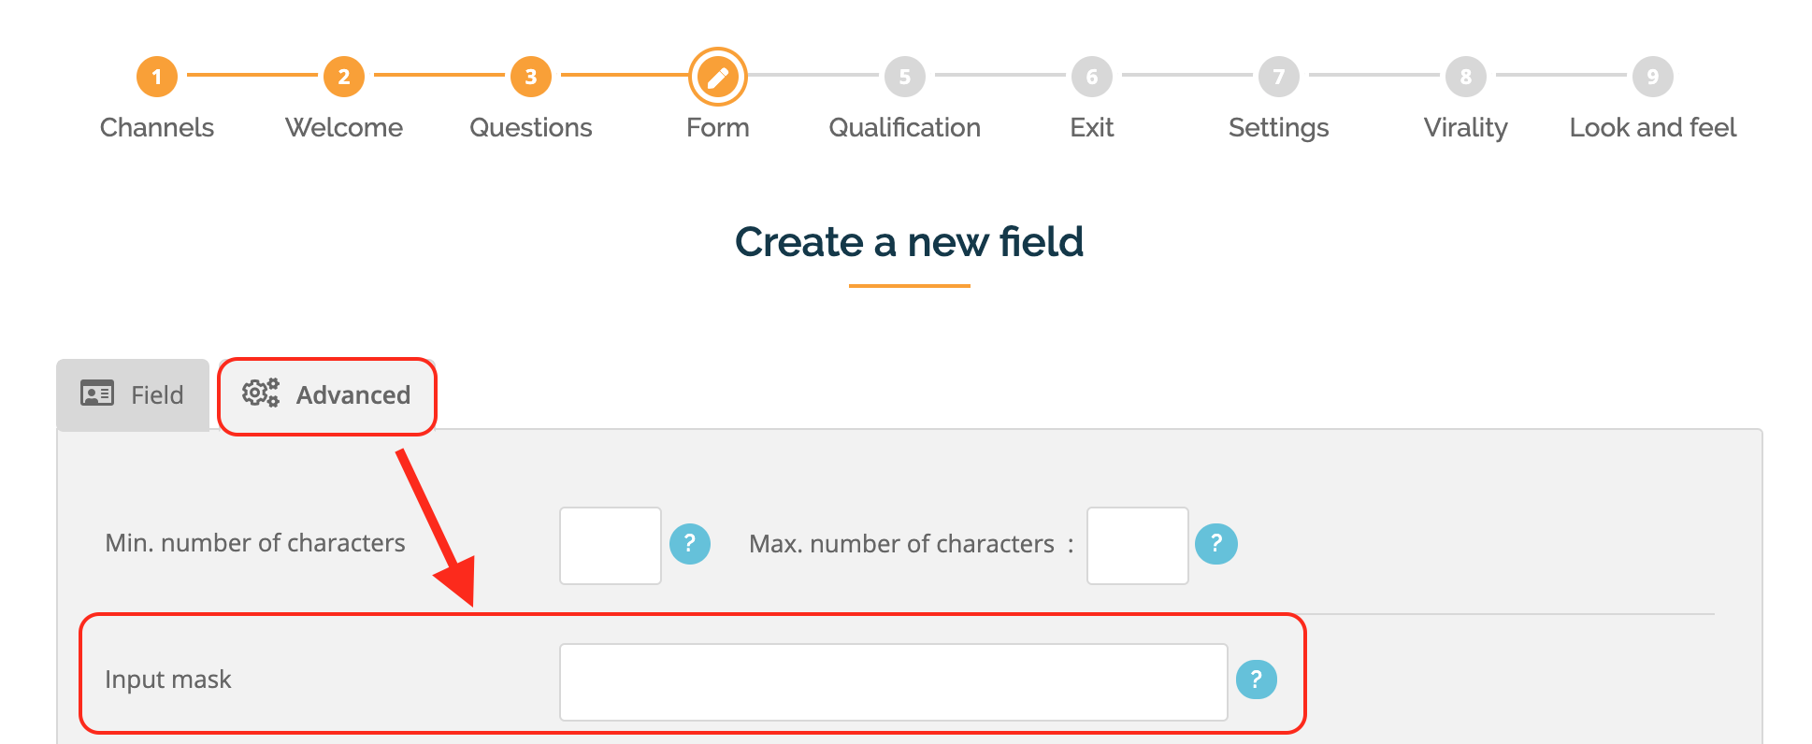
Task: Click the Look and feel step 9 circle
Action: (1653, 77)
